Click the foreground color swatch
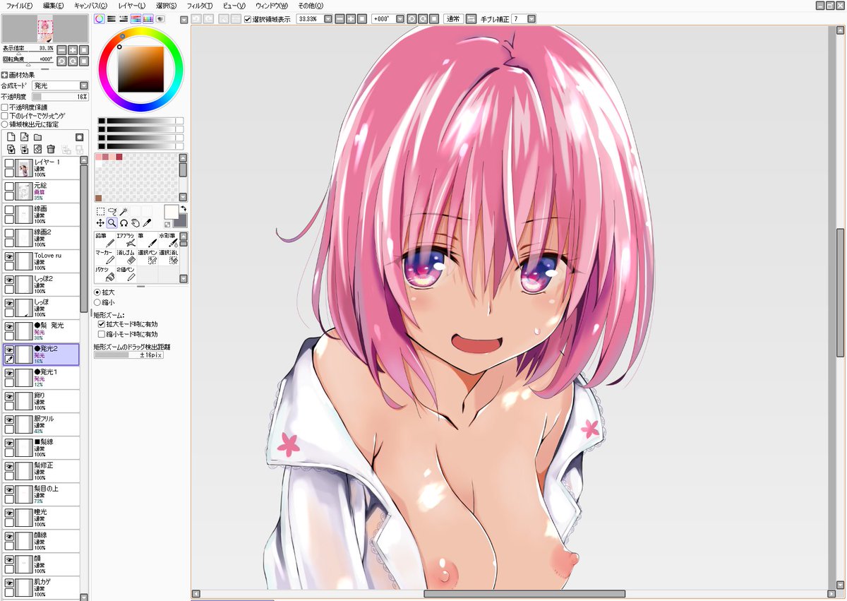 pyautogui.click(x=171, y=212)
